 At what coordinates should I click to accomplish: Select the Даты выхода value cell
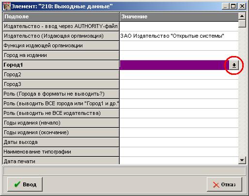click(x=179, y=142)
